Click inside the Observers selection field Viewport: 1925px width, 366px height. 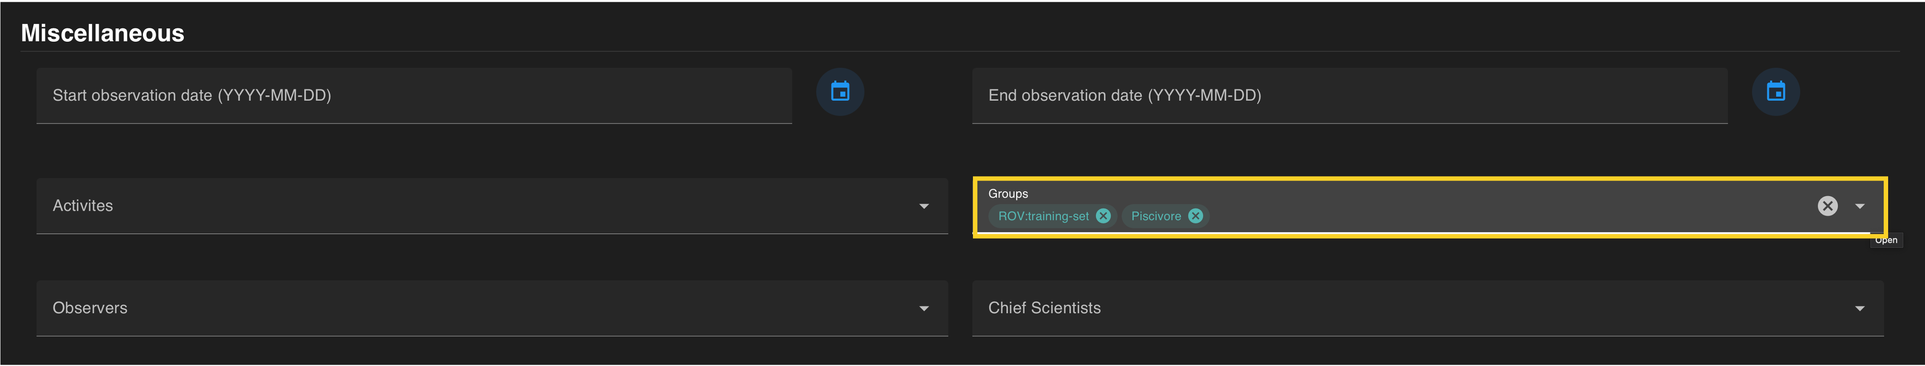click(478, 308)
